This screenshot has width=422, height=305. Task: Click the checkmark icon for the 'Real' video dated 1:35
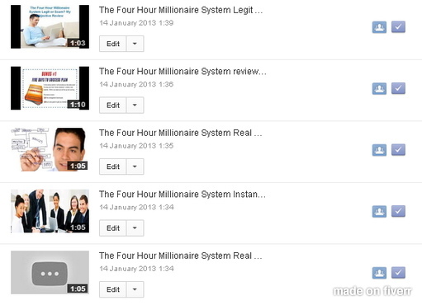pos(398,150)
